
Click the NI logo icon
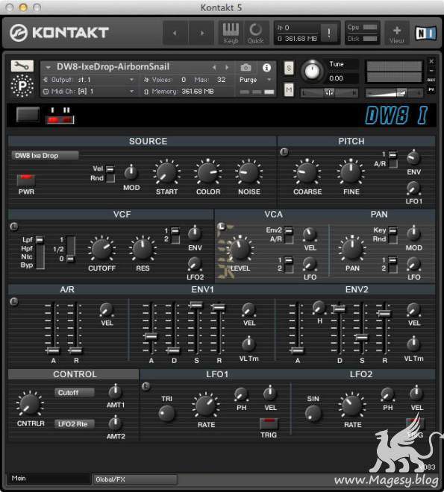pos(426,33)
